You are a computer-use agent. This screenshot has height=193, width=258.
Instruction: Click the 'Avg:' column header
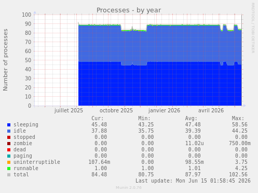(191, 119)
